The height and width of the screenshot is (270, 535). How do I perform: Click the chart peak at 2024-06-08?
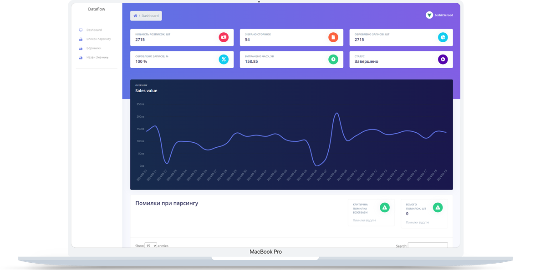pos(336,113)
